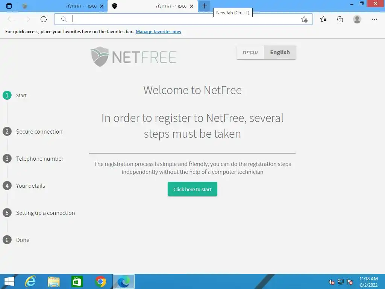Viewport: 385px width, 289px height.
Task: Select step 5 Setting up a connection
Action: 39,213
